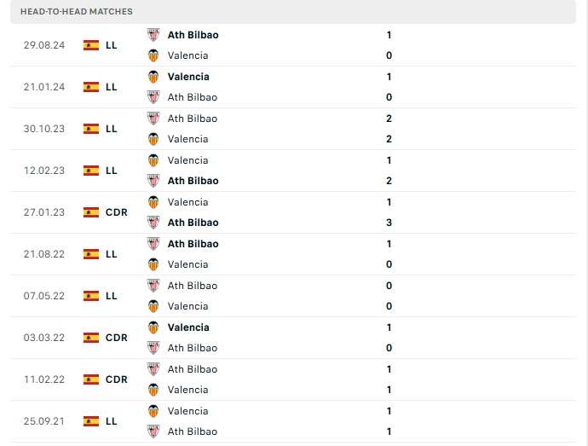Click Valencia crest in 03.03.22 match

153,327
